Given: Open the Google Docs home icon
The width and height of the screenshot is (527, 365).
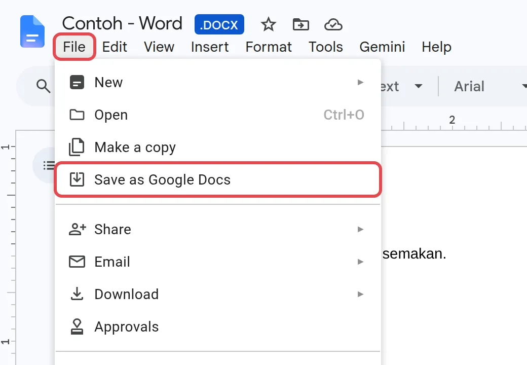Looking at the screenshot, I should [x=32, y=31].
